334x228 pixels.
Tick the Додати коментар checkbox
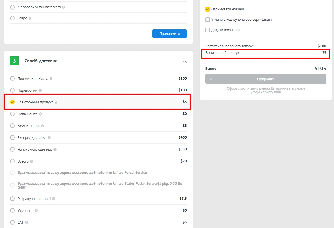tap(208, 30)
